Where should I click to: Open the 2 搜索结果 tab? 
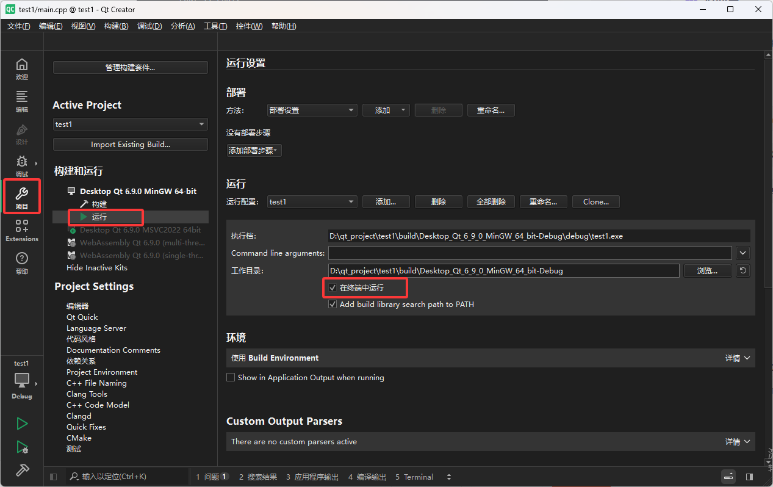[258, 477]
